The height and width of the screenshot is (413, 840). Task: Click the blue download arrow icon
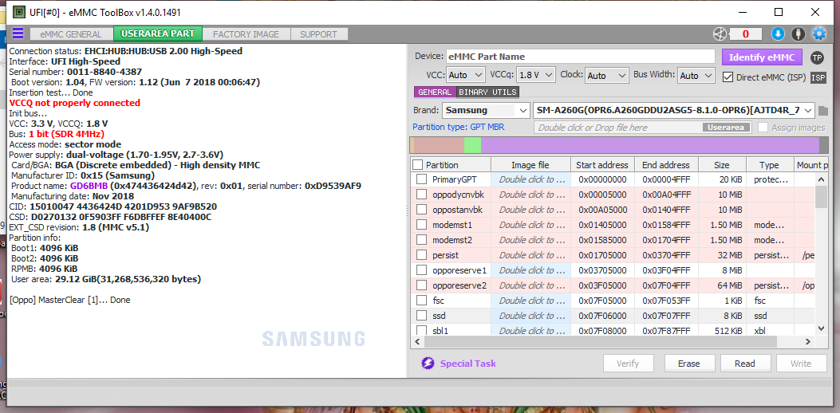777,33
